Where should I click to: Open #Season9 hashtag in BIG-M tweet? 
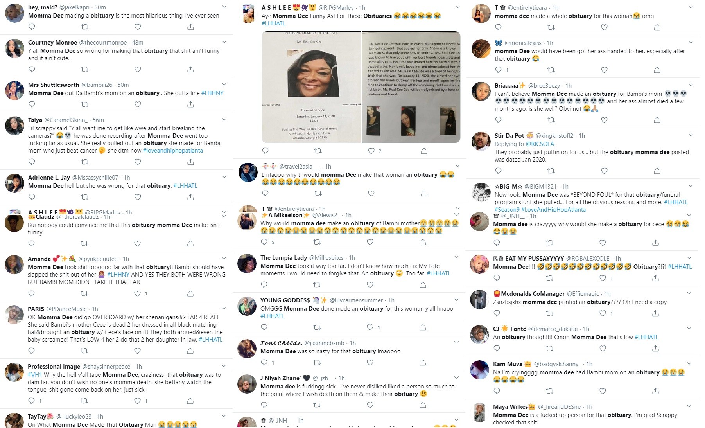[507, 210]
